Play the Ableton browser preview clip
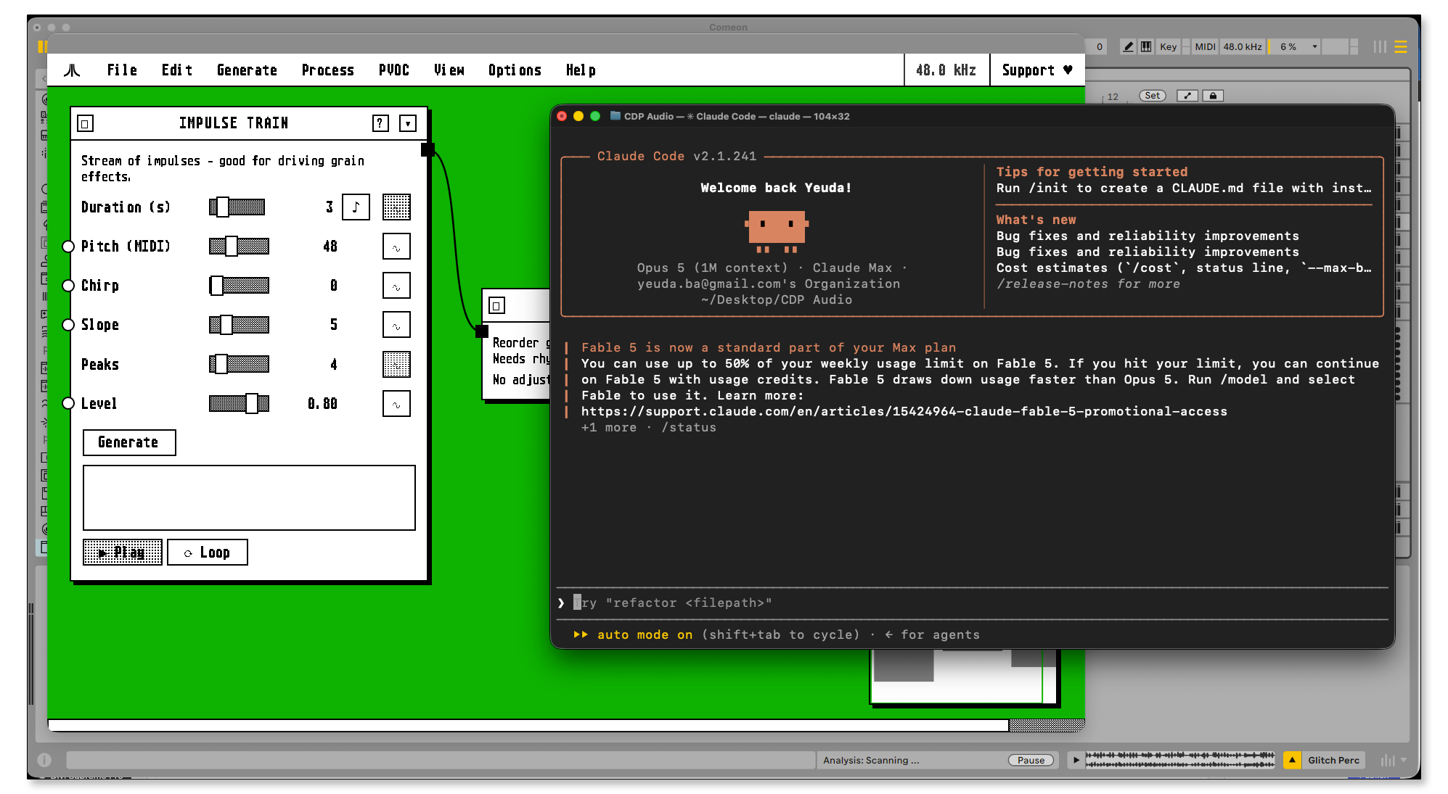The image size is (1448, 794). pyautogui.click(x=1076, y=760)
